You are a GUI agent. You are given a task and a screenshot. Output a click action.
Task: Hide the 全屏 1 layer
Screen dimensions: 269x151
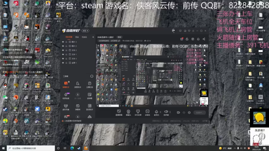(63, 63)
